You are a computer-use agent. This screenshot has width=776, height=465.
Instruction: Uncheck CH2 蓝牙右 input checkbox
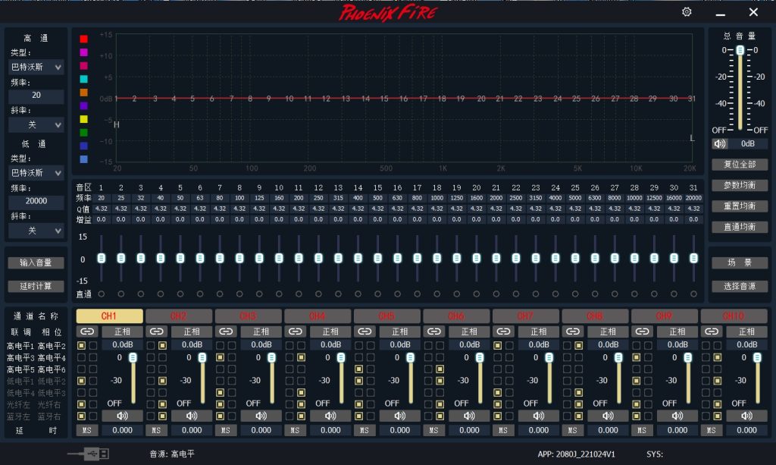(162, 416)
